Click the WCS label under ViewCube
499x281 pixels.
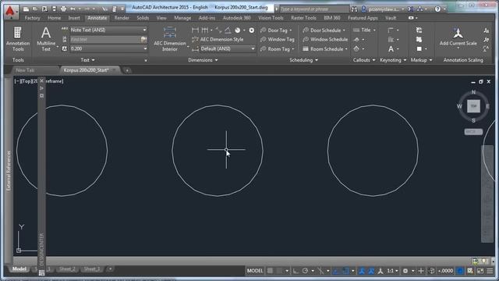point(473,132)
